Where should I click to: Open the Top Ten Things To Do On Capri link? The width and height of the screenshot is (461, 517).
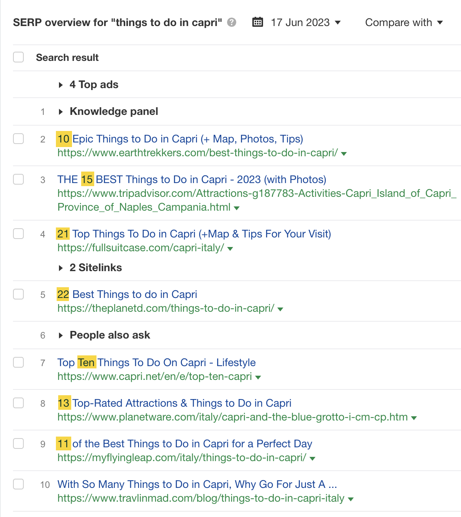(x=156, y=362)
